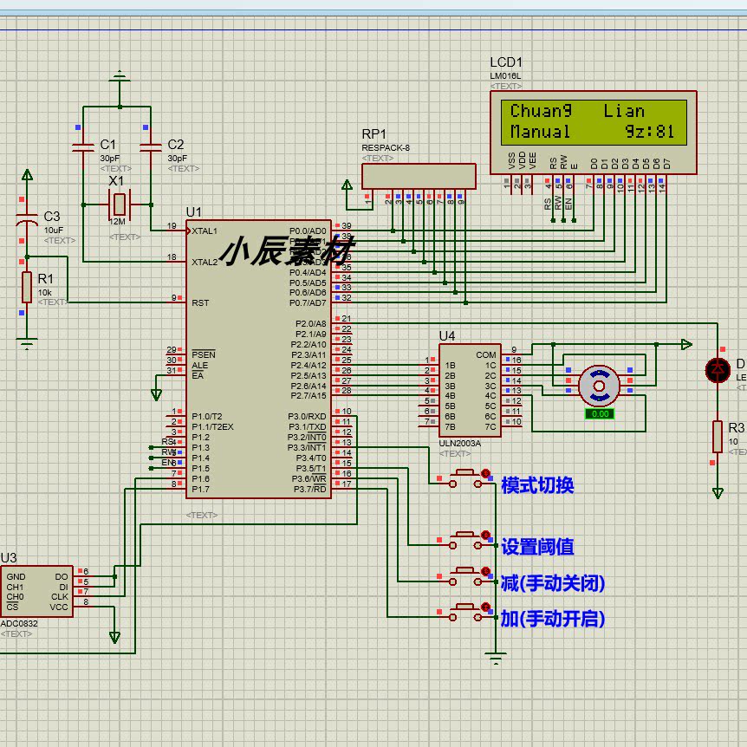Click the 减(手动关闭) push button switch
The width and height of the screenshot is (747, 747).
point(465,576)
